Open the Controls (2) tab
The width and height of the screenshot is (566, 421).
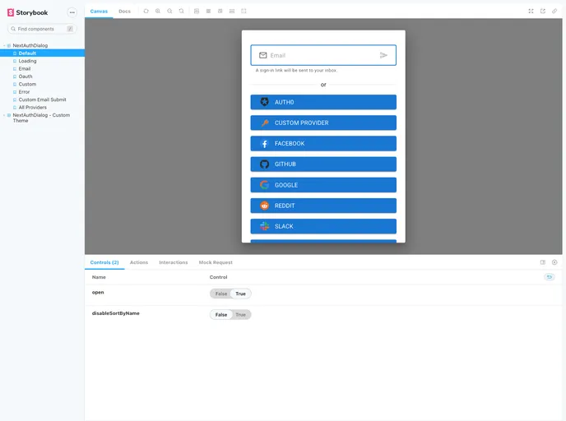(x=104, y=262)
